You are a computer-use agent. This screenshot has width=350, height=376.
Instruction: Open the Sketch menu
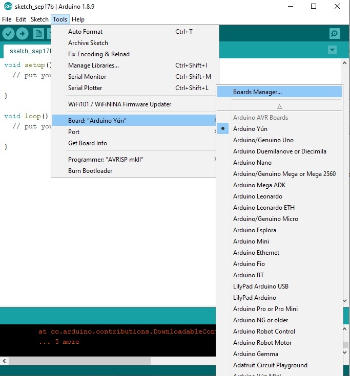[x=39, y=19]
